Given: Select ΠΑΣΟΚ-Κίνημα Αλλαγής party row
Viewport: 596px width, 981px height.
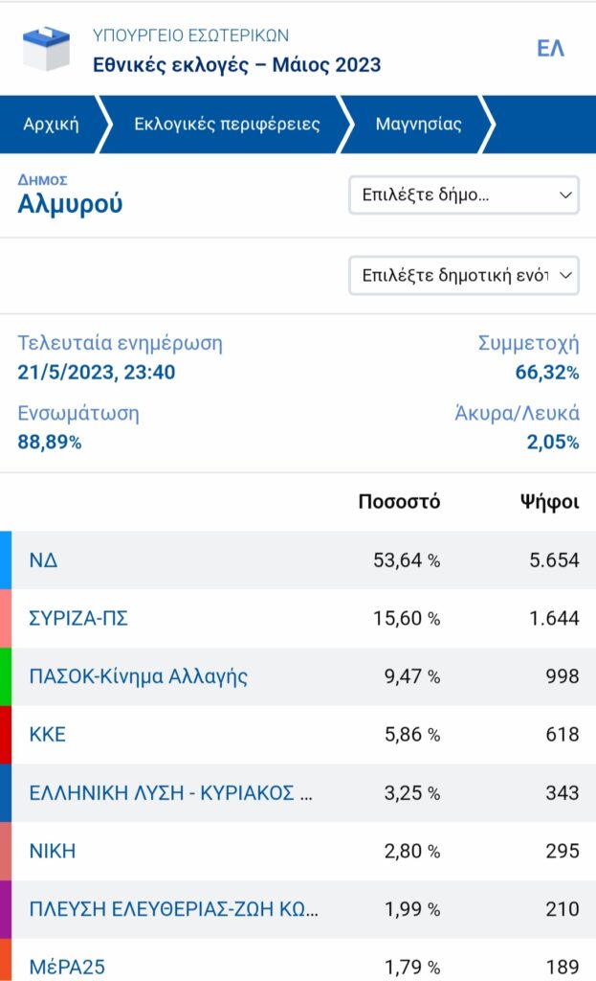Looking at the screenshot, I should pyautogui.click(x=139, y=676).
